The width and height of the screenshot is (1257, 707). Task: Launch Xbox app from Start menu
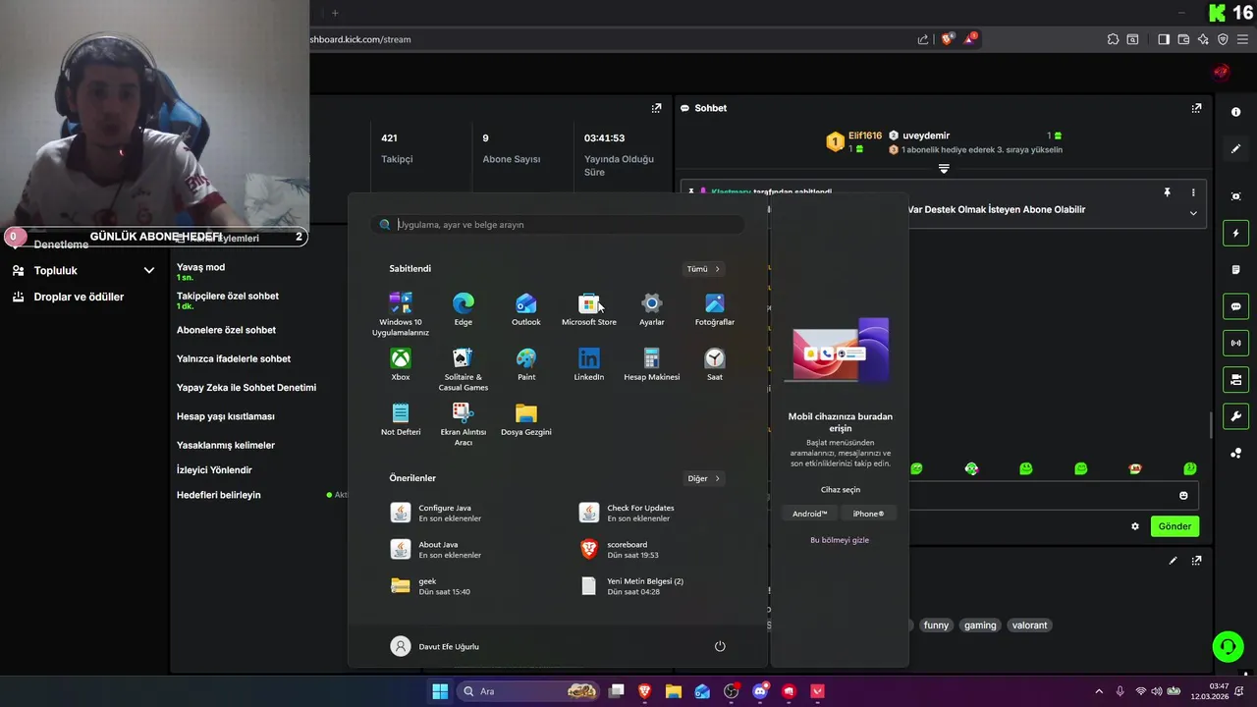[x=401, y=364]
